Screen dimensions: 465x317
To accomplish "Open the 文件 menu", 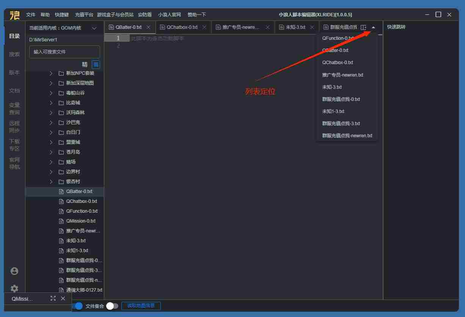I will point(31,15).
